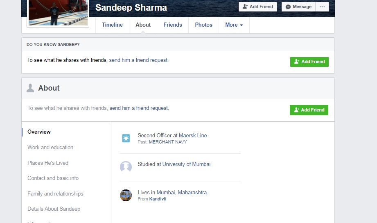377x223 pixels.
Task: Switch to the Timeline tab
Action: (112, 25)
